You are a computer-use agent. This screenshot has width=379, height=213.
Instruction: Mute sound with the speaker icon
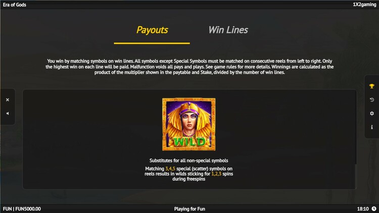tap(8, 113)
